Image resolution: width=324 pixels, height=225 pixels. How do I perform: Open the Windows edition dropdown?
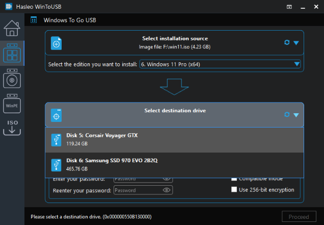point(220,64)
